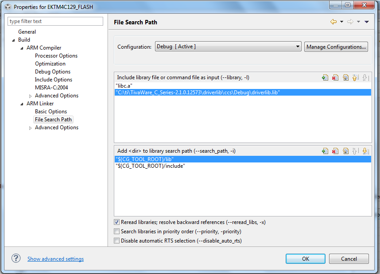Click the type filter text field
The image size is (380, 274).
[x=55, y=21]
